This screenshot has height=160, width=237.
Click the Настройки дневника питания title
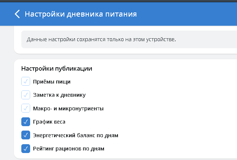[x=80, y=14]
